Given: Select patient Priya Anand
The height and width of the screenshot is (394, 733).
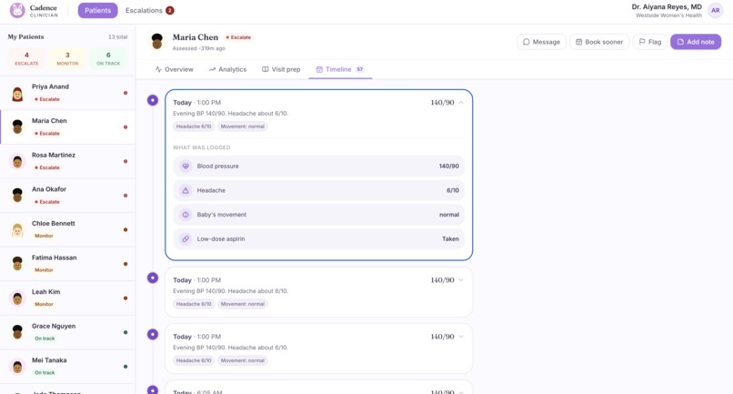Looking at the screenshot, I should 68,93.
